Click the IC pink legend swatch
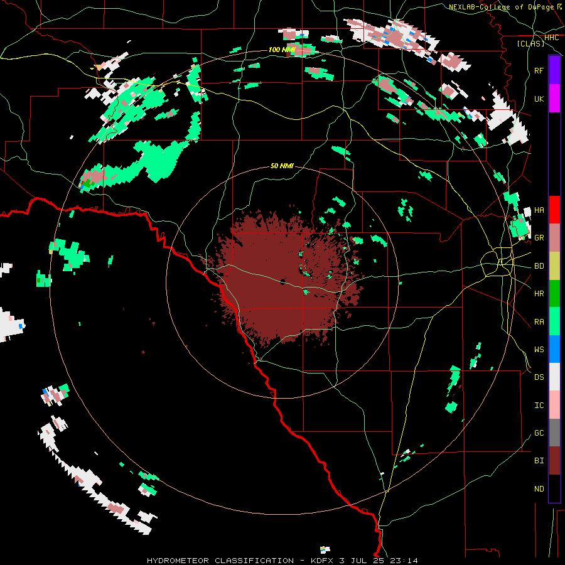The height and width of the screenshot is (565, 565). coord(554,405)
